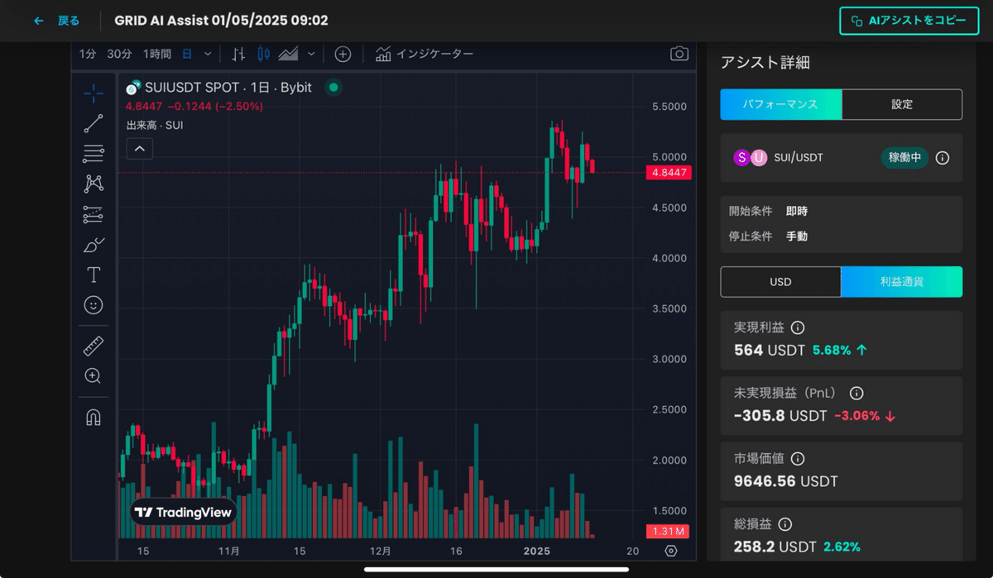This screenshot has height=578, width=993.
Task: Select the bar chart style icon
Action: tap(238, 54)
